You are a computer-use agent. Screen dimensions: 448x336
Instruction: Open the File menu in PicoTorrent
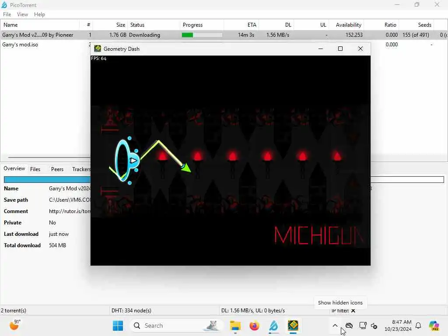tap(7, 14)
